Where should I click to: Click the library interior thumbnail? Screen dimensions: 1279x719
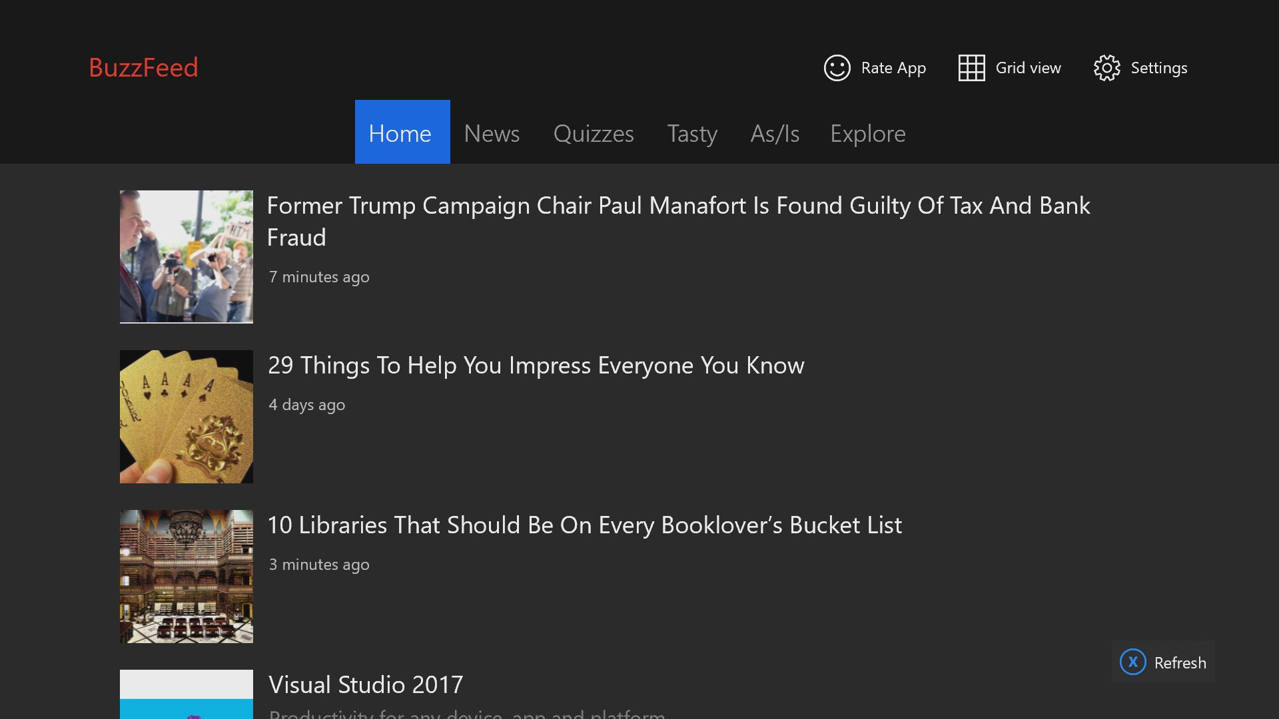point(187,577)
